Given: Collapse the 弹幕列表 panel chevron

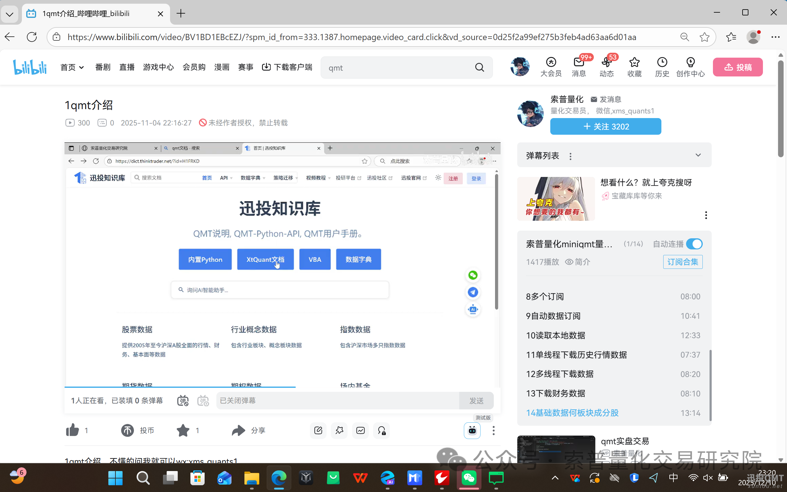Looking at the screenshot, I should 698,155.
